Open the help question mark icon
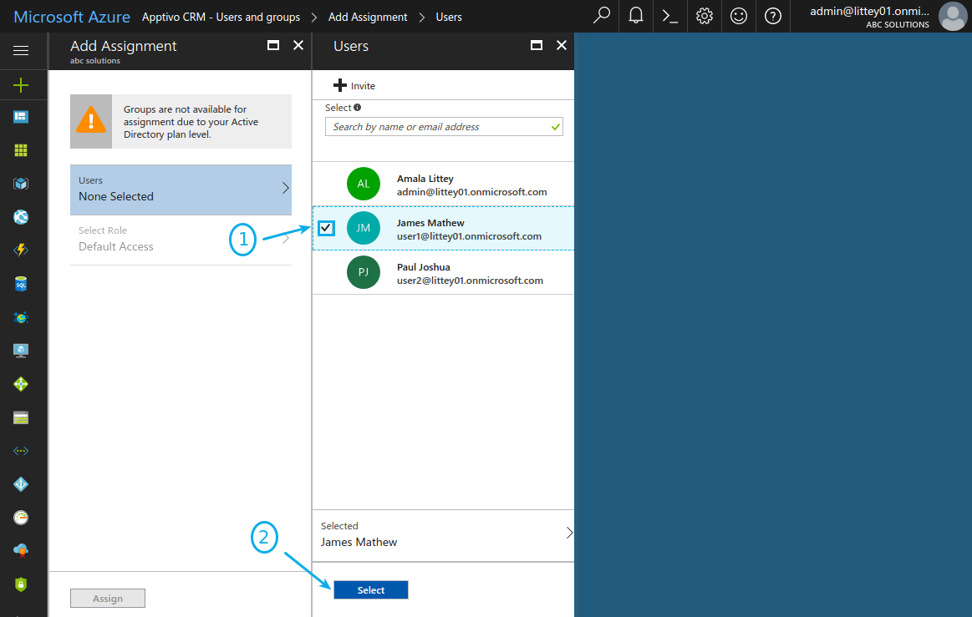 tap(773, 16)
